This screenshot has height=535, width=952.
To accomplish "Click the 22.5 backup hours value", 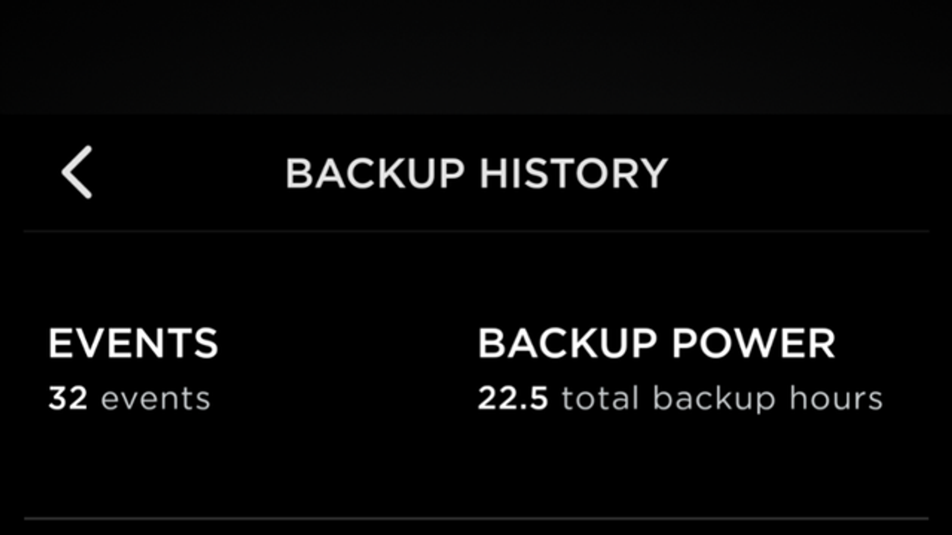I will click(x=512, y=398).
